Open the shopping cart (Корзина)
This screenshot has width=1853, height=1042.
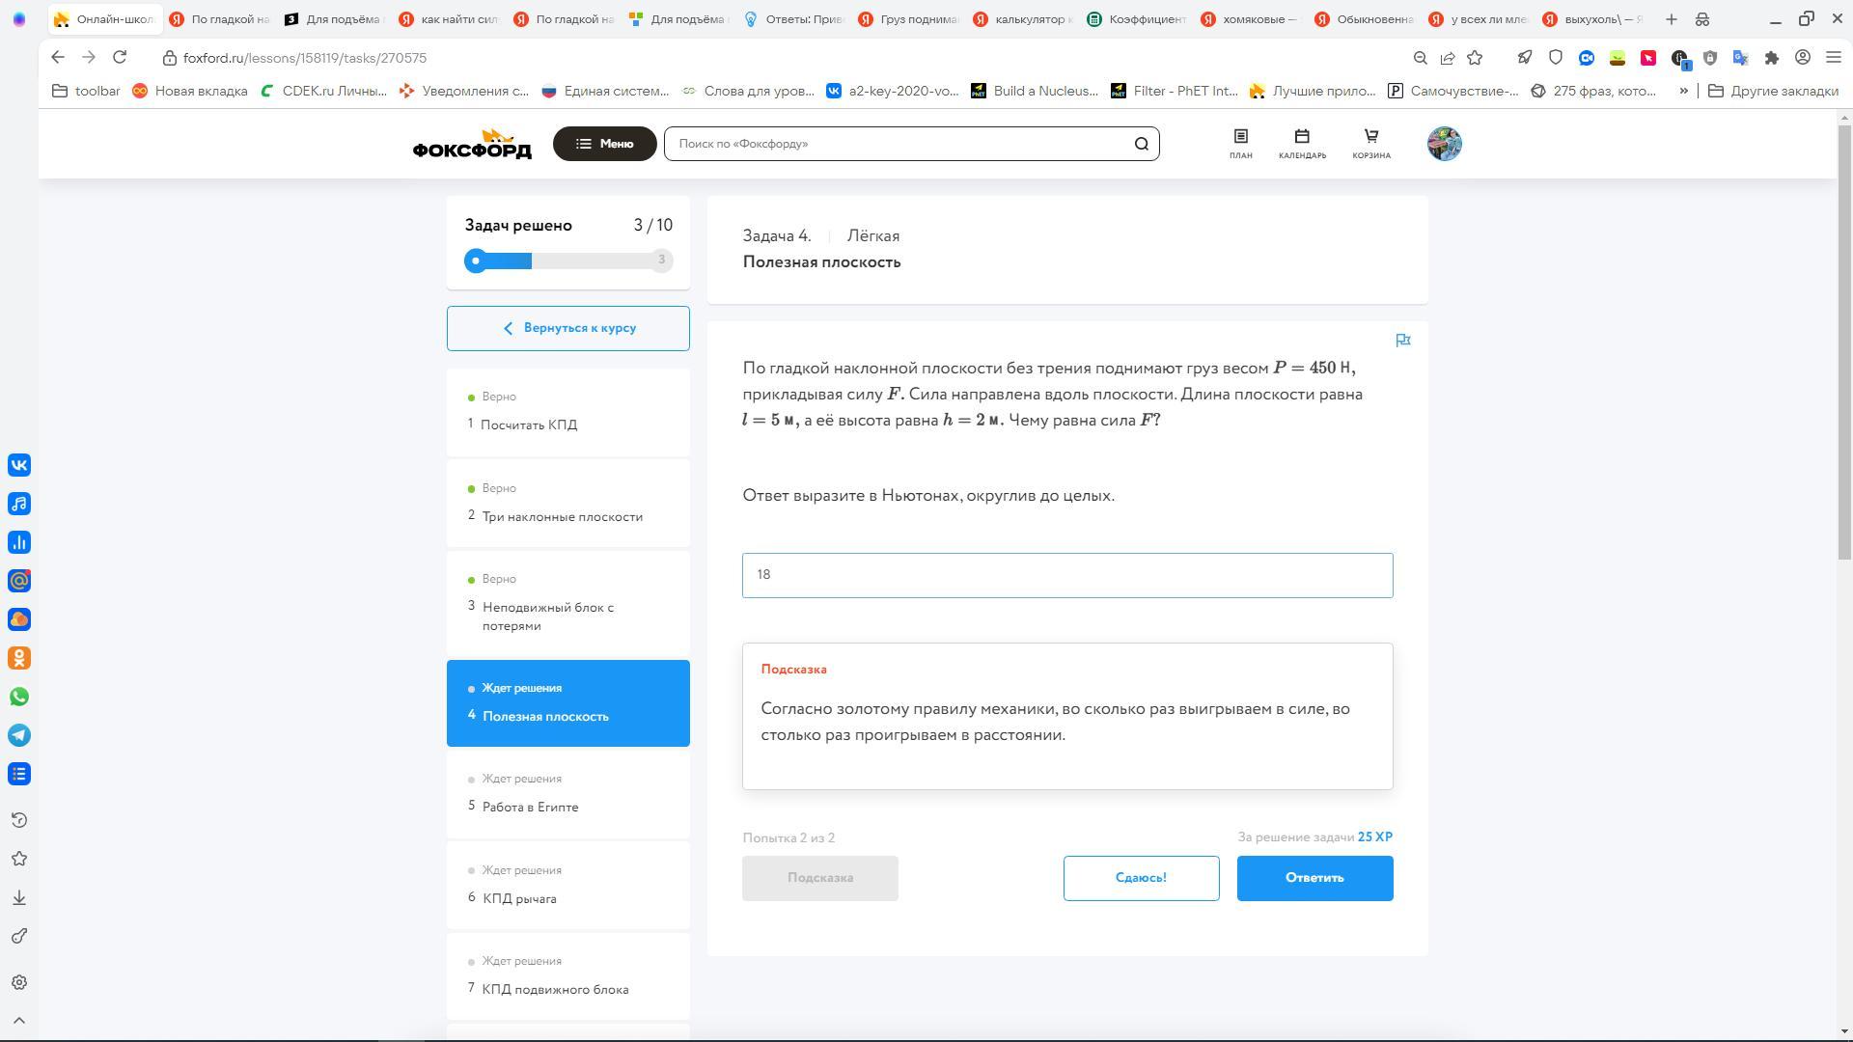(x=1370, y=143)
